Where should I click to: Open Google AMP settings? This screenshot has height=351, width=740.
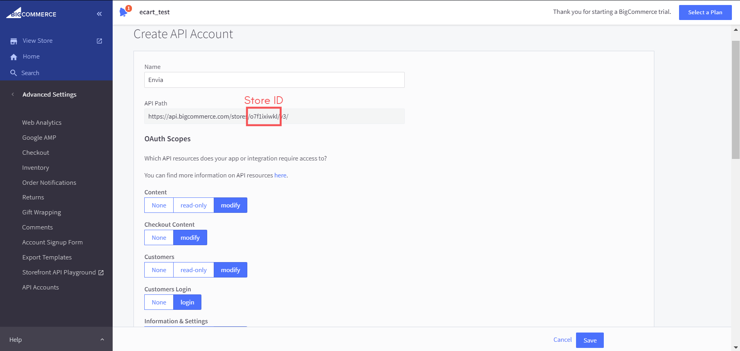point(39,138)
